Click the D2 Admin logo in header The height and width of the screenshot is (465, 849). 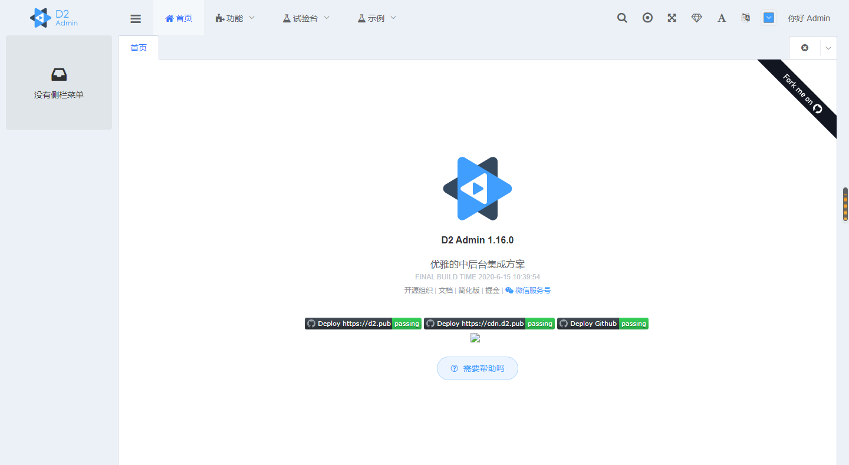tap(54, 18)
